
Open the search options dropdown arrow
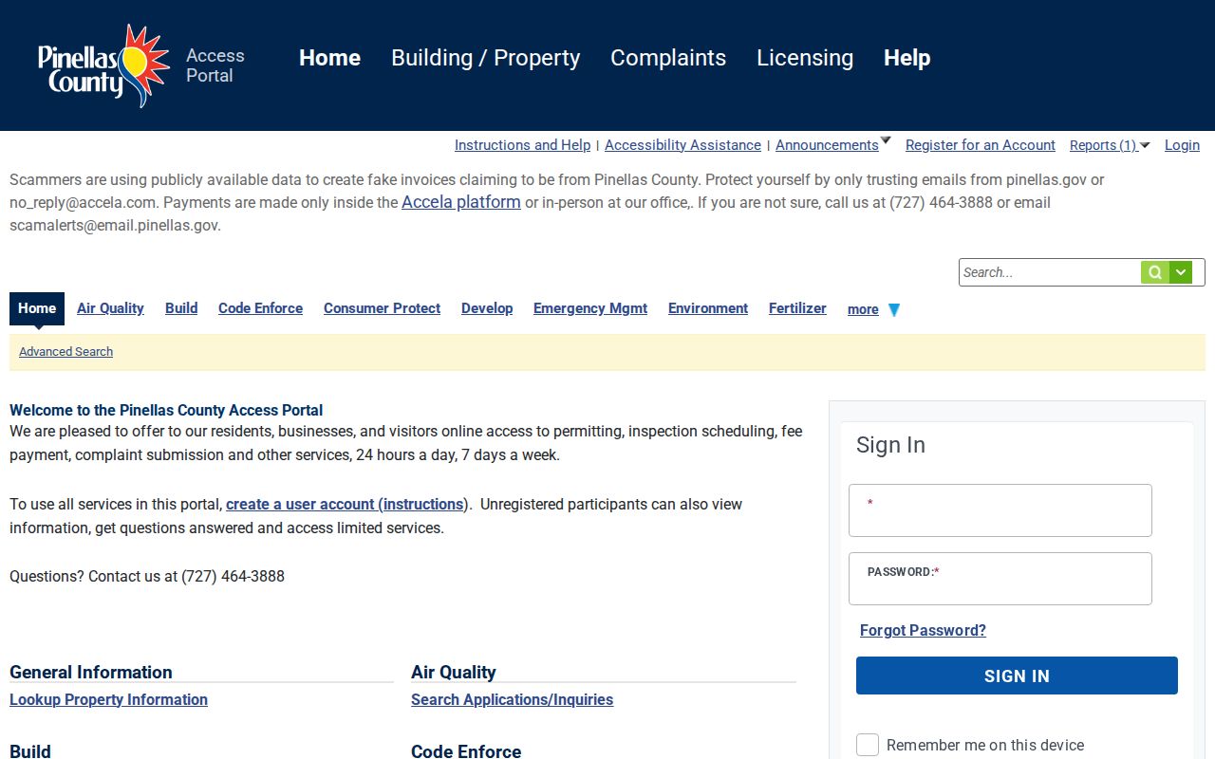(1181, 272)
